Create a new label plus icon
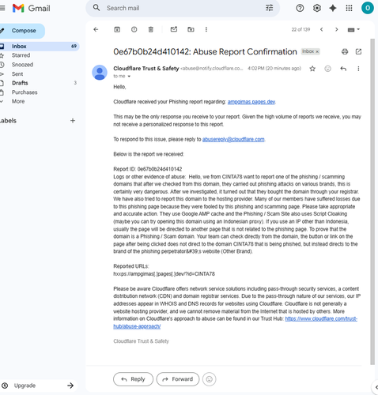Viewport: 378px width, 395px height. pos(73,121)
